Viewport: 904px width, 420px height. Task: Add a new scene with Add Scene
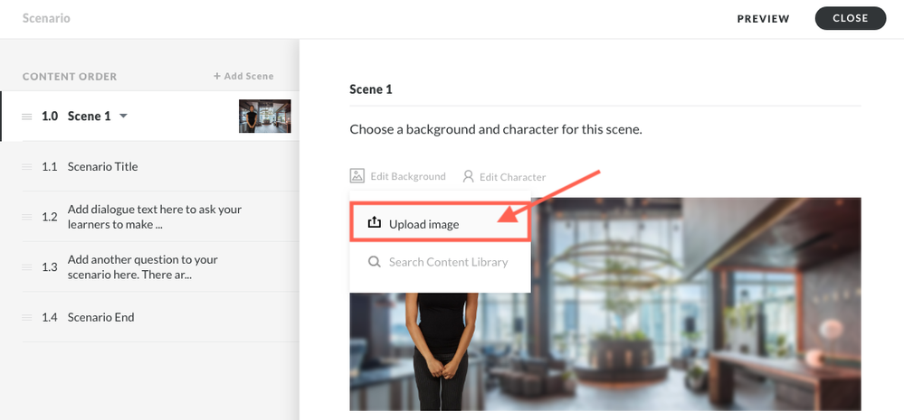[243, 77]
